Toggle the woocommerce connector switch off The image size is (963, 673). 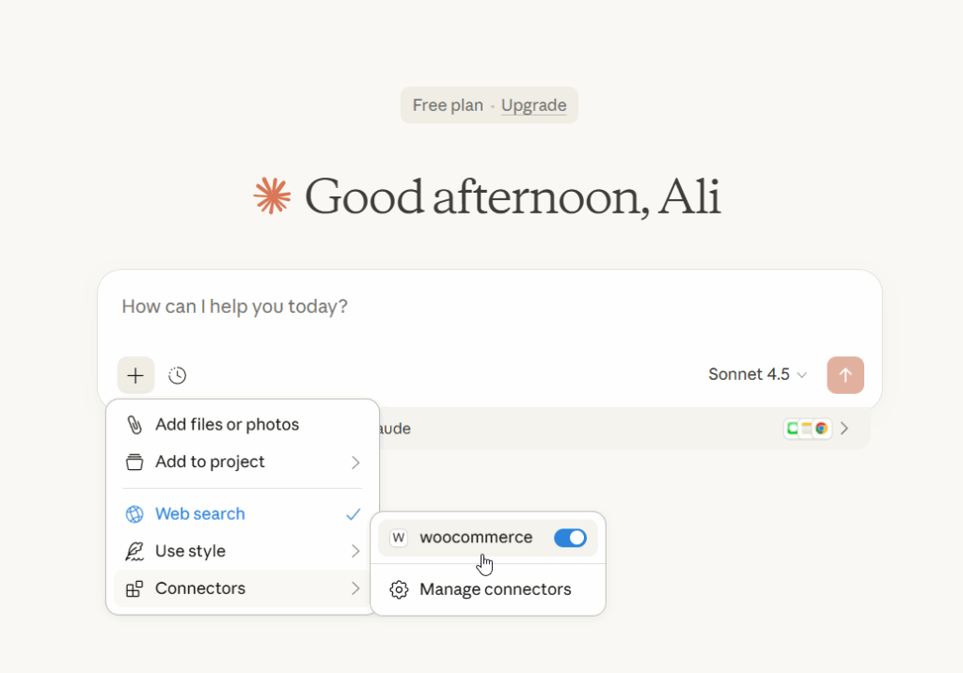(x=570, y=538)
